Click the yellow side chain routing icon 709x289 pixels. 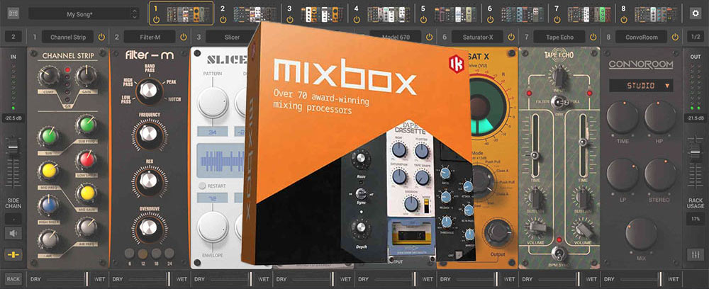click(x=13, y=254)
